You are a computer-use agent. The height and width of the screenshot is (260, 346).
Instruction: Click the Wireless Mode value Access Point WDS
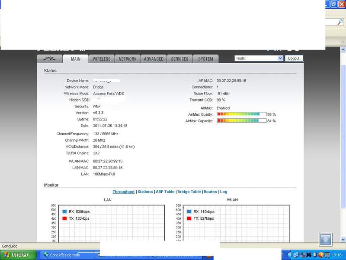click(x=109, y=94)
